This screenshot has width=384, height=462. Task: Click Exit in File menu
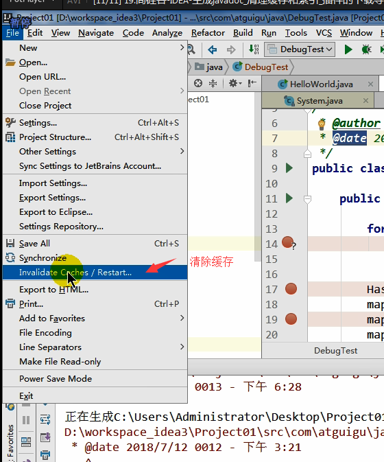click(95, 395)
